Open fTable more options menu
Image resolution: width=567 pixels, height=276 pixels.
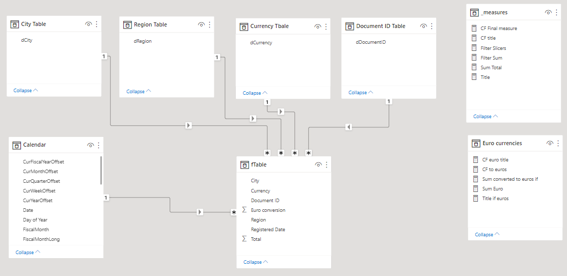tap(327, 164)
